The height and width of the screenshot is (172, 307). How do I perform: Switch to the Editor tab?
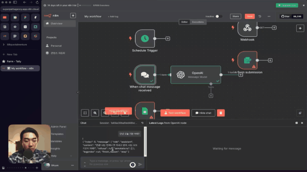(185, 22)
